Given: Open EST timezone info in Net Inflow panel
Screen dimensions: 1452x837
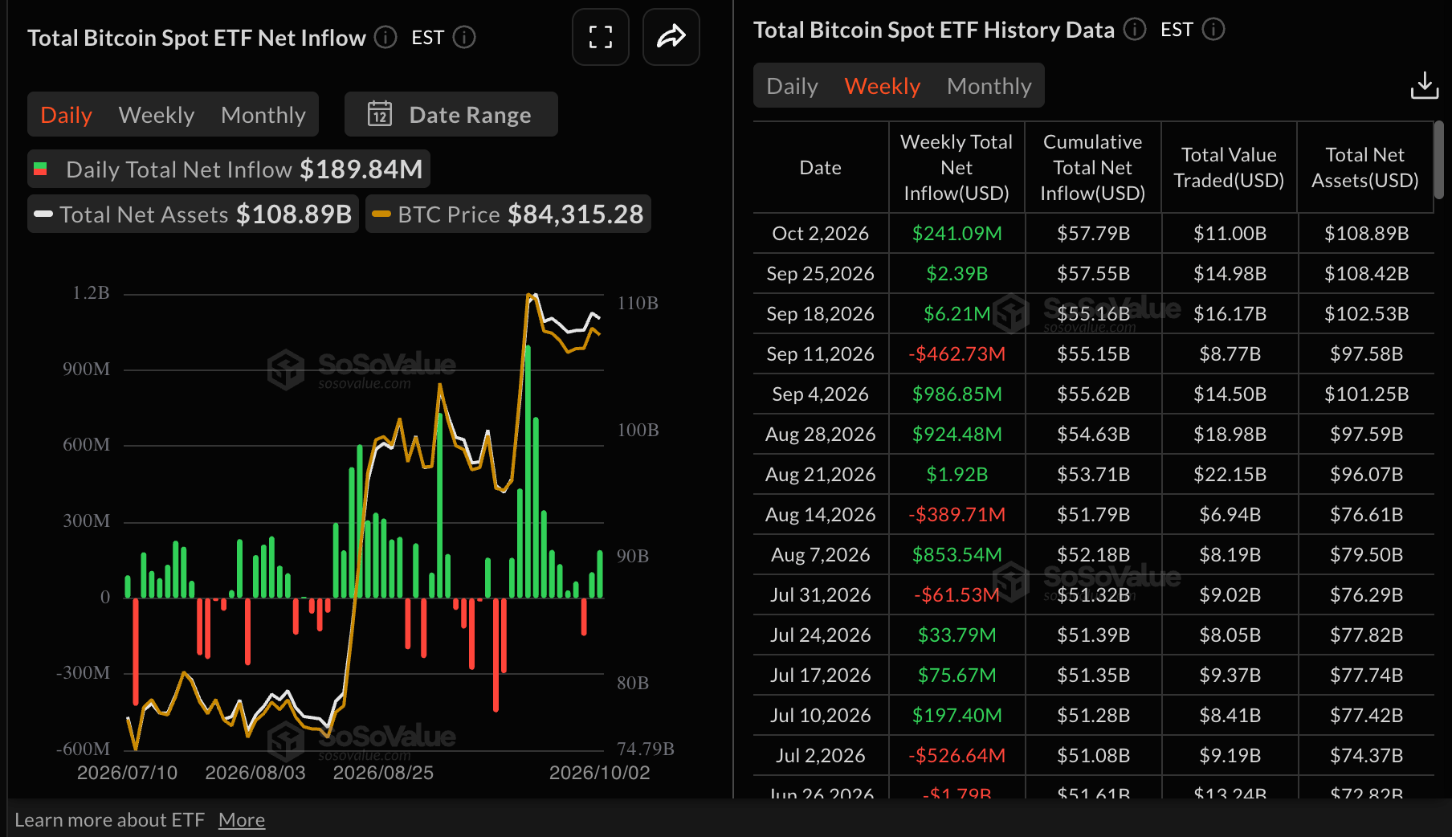Looking at the screenshot, I should click(x=464, y=38).
